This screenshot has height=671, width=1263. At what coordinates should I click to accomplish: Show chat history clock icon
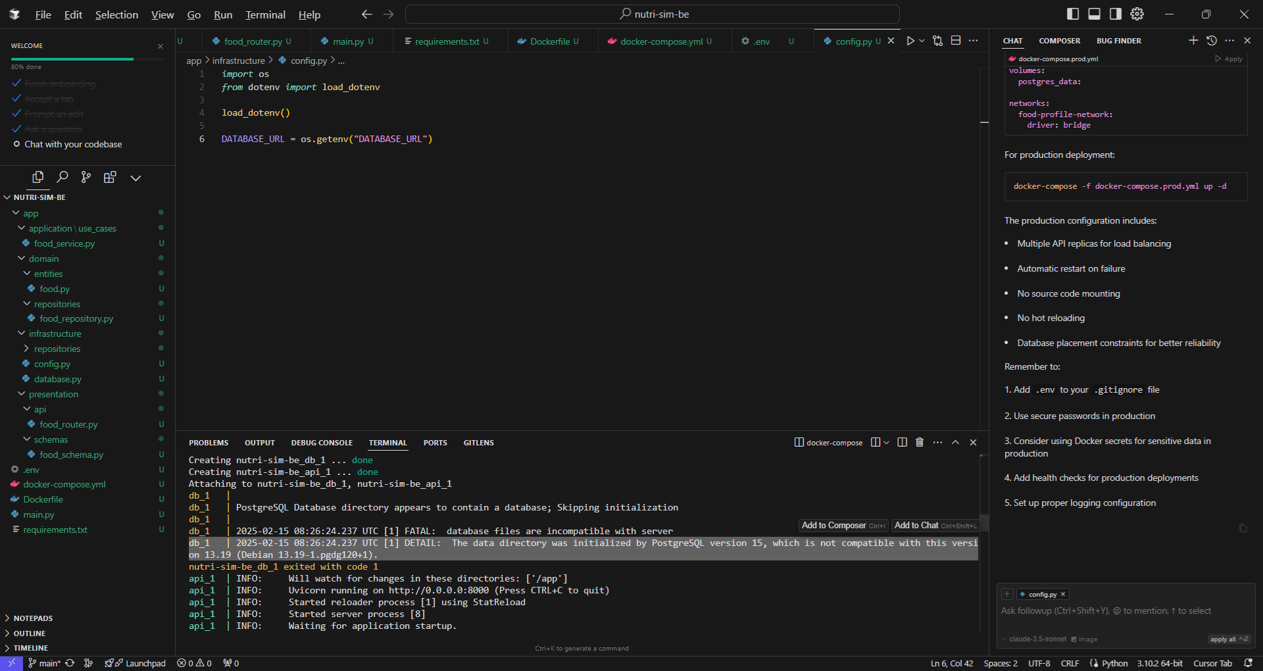point(1212,40)
